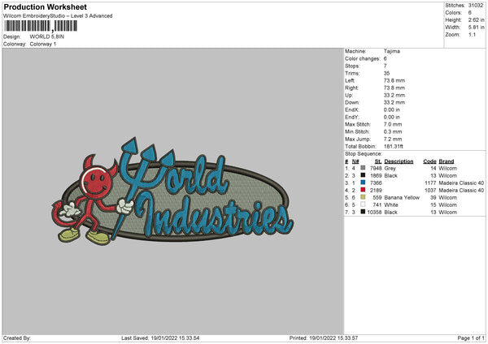Screen dimensions: 488x344
Task: Click the Stop Sequence heading
Action: (364, 154)
